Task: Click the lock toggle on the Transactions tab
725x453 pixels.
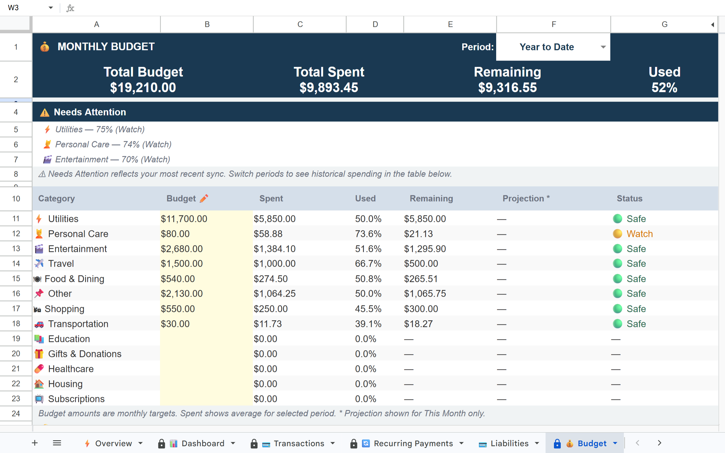Action: [x=254, y=443]
